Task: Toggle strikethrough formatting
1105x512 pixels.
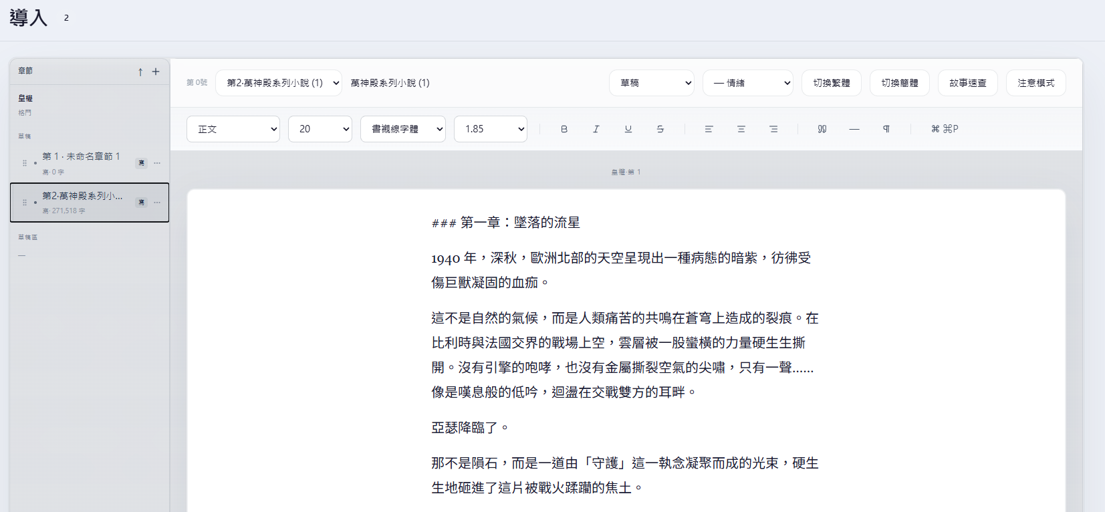Action: coord(660,129)
